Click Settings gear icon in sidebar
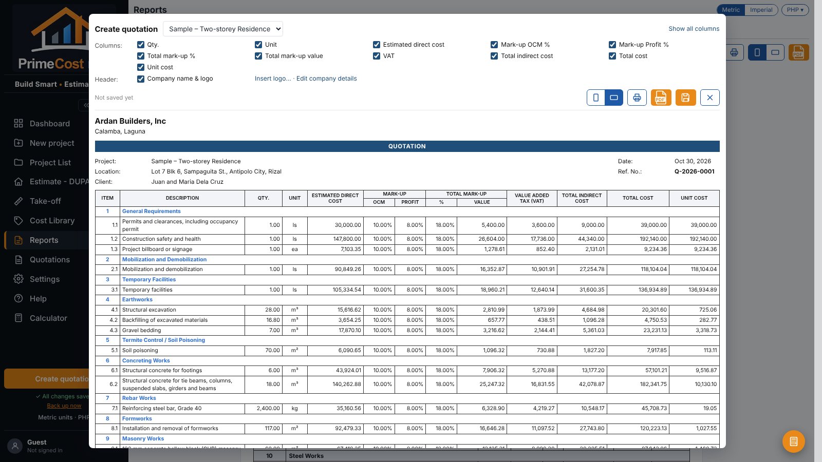The height and width of the screenshot is (462, 822). (x=18, y=279)
